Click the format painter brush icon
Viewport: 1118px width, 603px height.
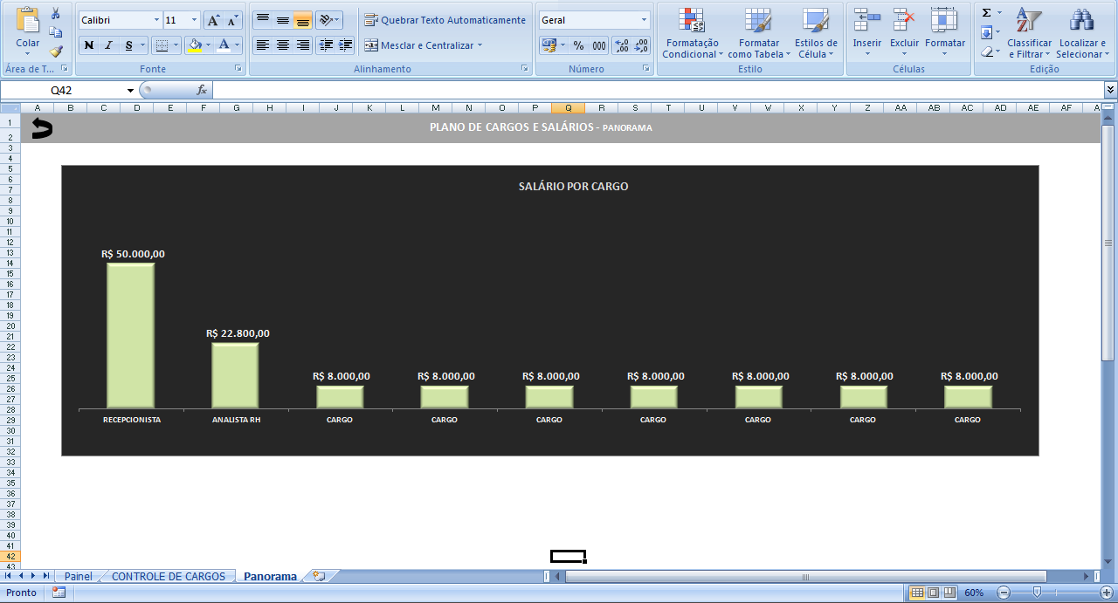pos(56,51)
